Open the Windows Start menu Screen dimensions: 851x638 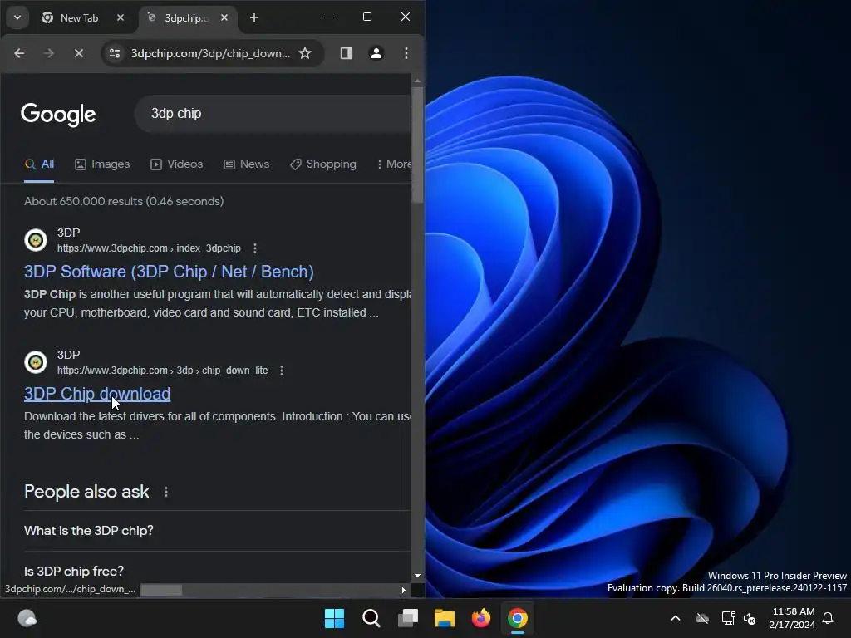coord(334,618)
